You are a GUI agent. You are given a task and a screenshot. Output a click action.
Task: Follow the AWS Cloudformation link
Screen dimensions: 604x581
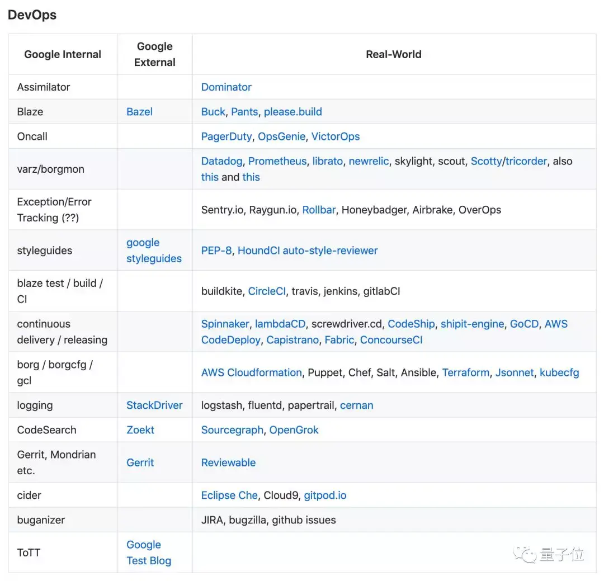coord(251,372)
